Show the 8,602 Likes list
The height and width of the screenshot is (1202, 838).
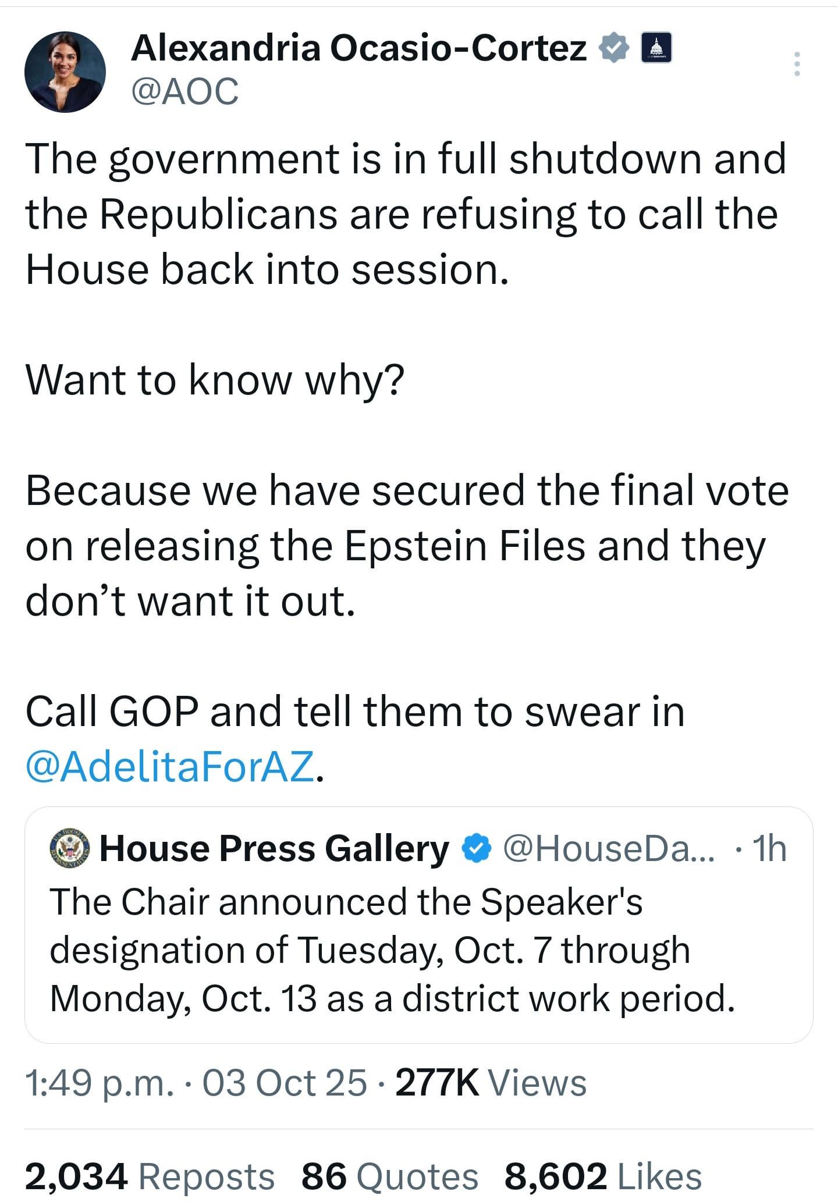603,1176
